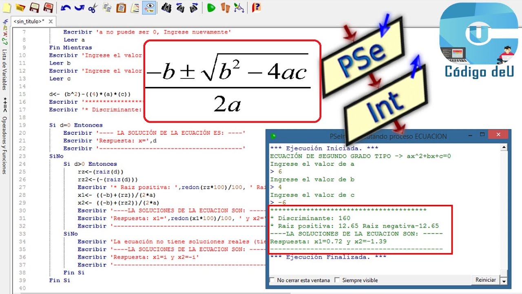The width and height of the screenshot is (522, 294).
Task: Place cursor on the 'Leer a' line
Action: click(x=74, y=40)
